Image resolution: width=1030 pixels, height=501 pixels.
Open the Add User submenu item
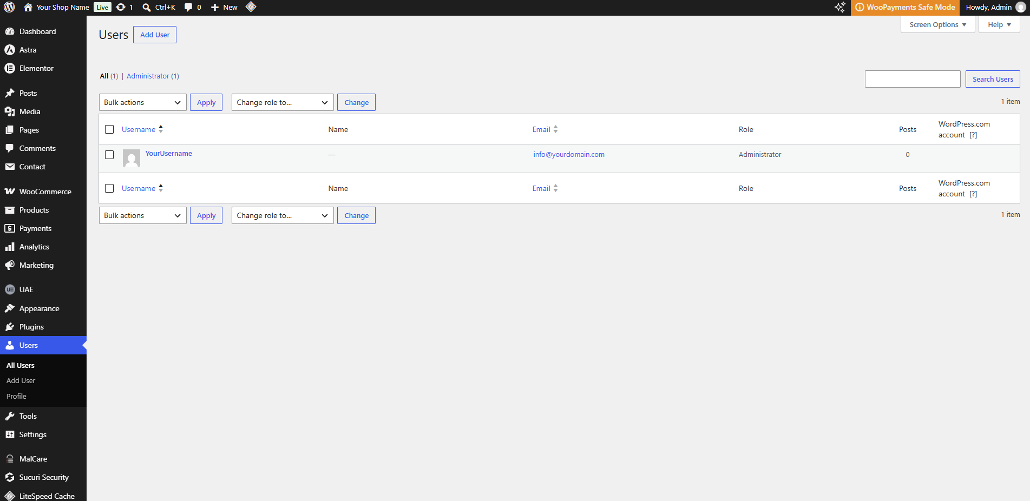[x=21, y=381]
